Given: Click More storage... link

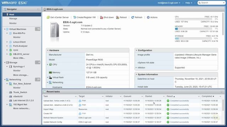Looking at the screenshot, I should pyautogui.click(x=21, y=75).
